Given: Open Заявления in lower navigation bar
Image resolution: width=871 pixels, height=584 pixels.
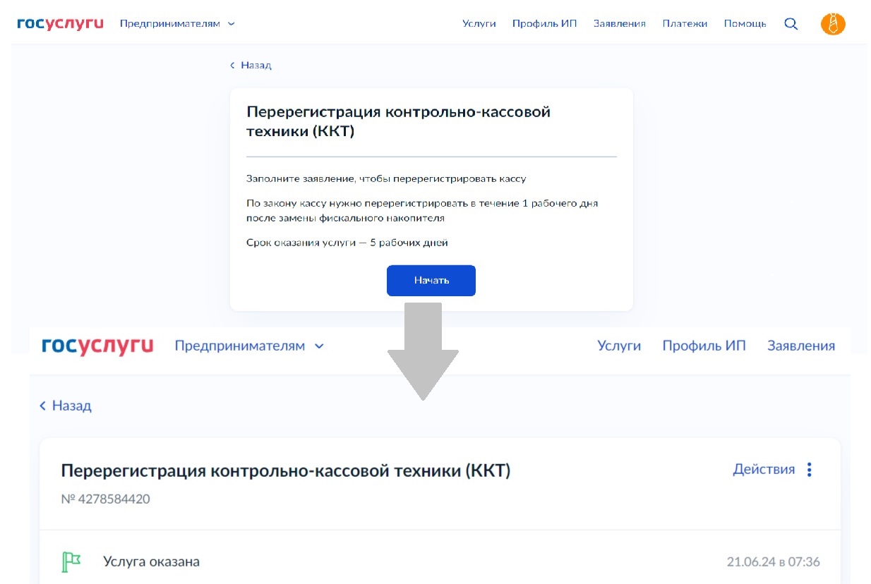Looking at the screenshot, I should 801,346.
